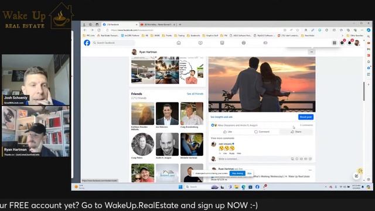Open the Facebook Gaming icon
This screenshot has height=211, width=375.
(265, 43)
